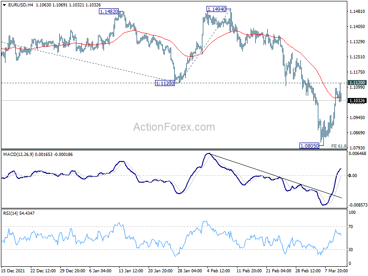
Task: Click the 22 Dec 12:00 time label
Action: click(x=43, y=270)
